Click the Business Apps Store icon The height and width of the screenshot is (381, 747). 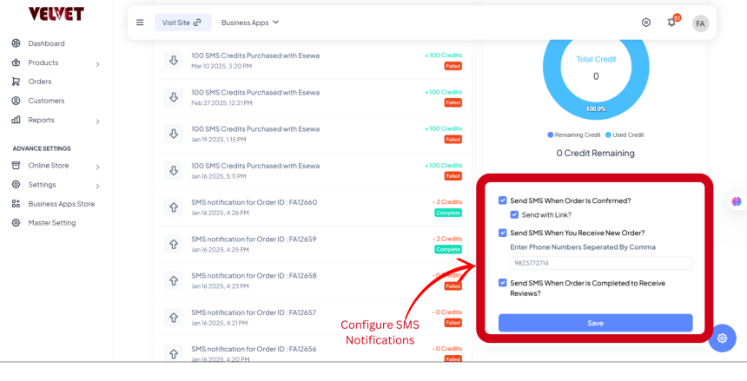point(16,204)
